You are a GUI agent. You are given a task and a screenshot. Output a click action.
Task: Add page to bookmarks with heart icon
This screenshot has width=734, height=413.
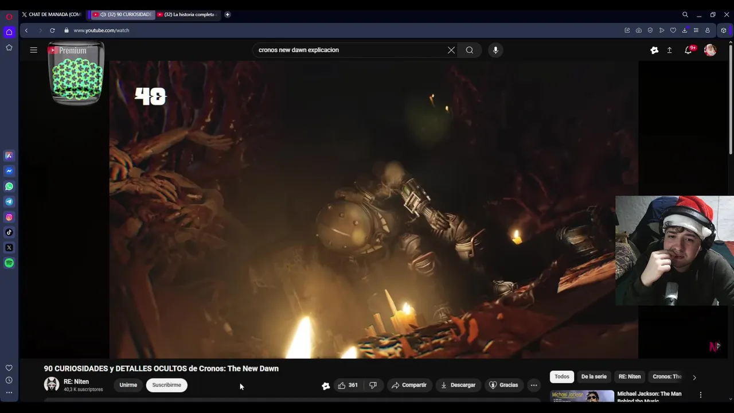click(x=673, y=30)
